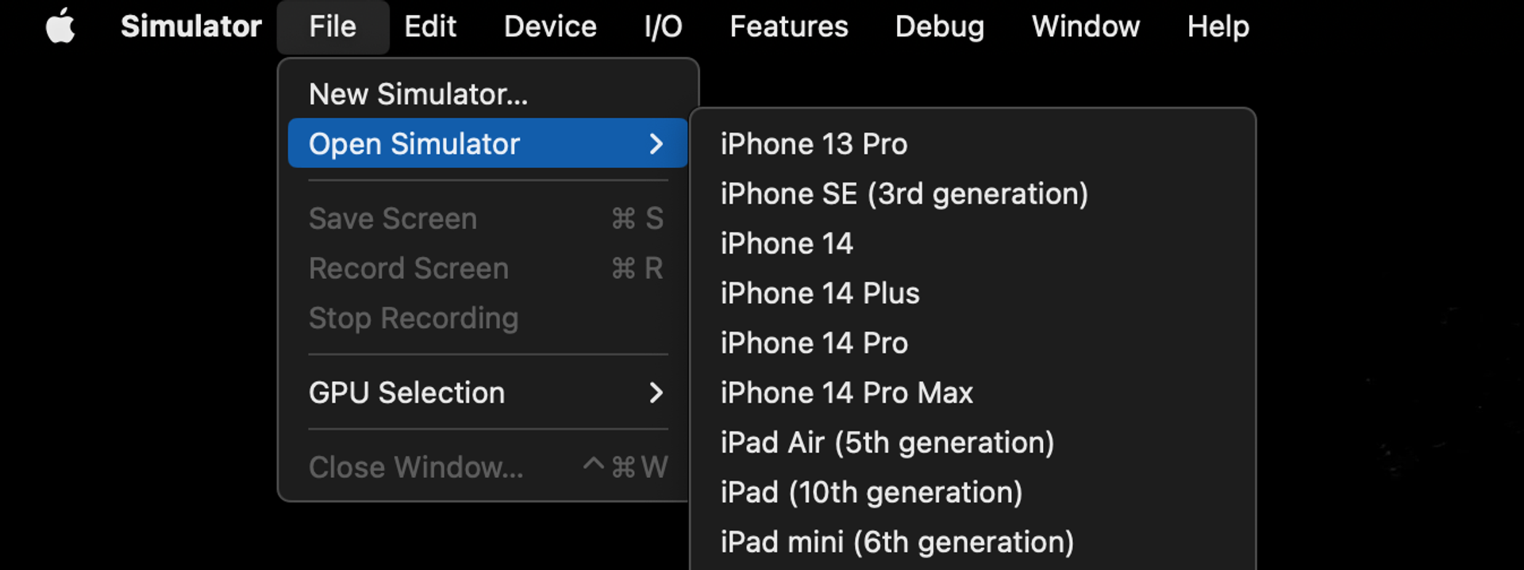Screen dimensions: 1524x570
Task: Open the Simulator app menu
Action: pyautogui.click(x=191, y=26)
